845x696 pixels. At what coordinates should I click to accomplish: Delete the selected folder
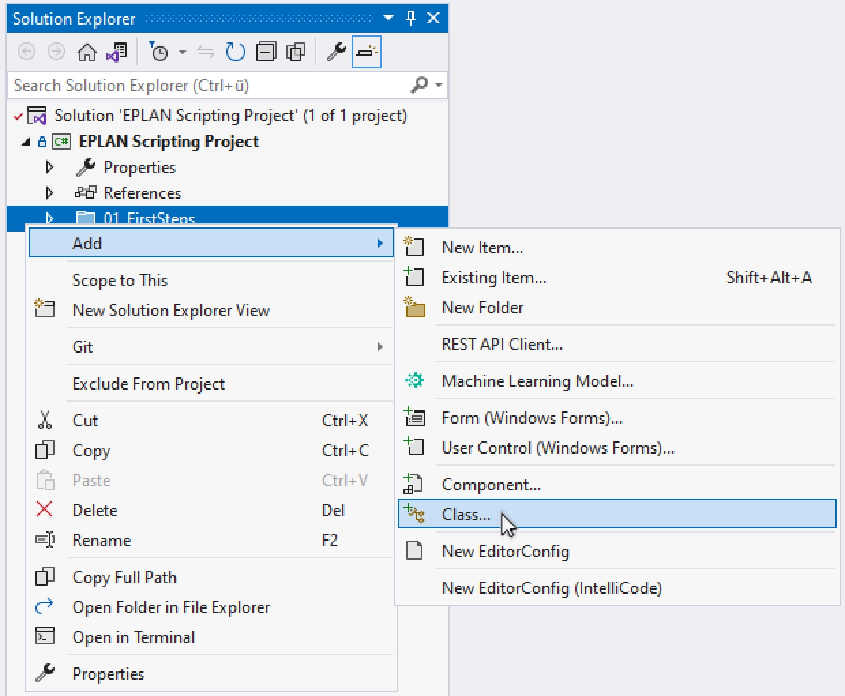pos(211,510)
